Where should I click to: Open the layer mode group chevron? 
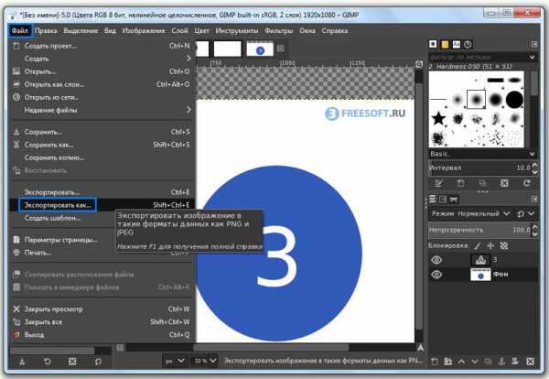pos(531,213)
